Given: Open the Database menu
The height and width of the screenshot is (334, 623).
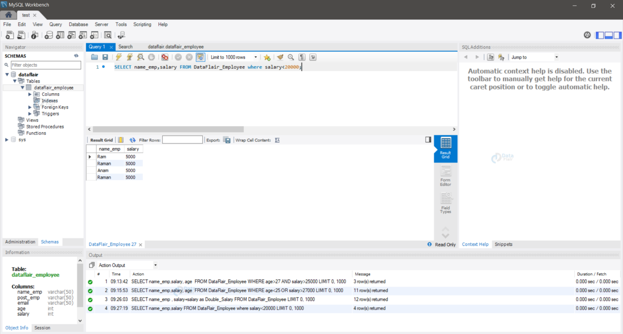Looking at the screenshot, I should coord(78,24).
